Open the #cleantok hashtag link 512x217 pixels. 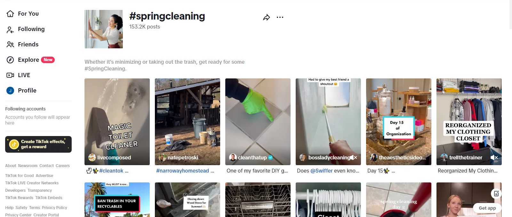(111, 171)
